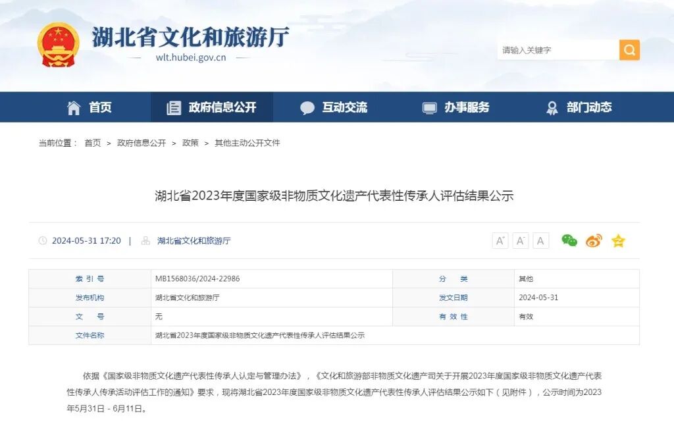Viewport: 674px width, 422px height.
Task: Click the timestamp 2024-05-31 17:20
Action: point(86,241)
